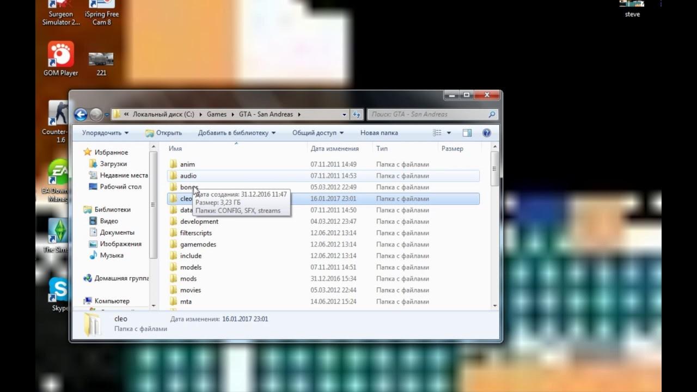The width and height of the screenshot is (697, 392).
Task: Click the file list scroll down arrow
Action: (494, 305)
